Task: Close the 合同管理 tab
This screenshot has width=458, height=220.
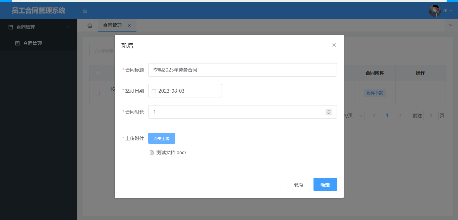Action: (x=129, y=26)
